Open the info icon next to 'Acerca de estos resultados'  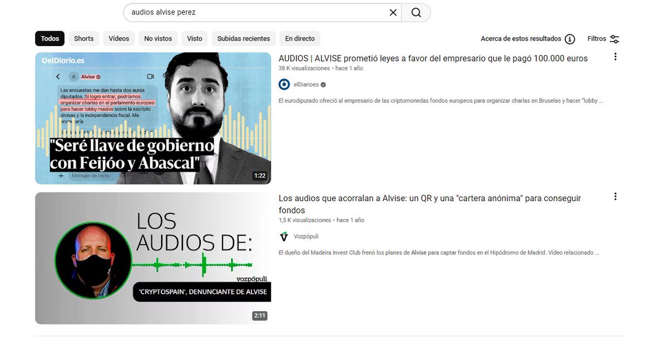pos(570,39)
